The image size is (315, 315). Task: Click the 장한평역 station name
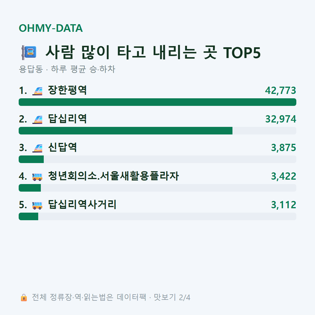pyautogui.click(x=67, y=90)
